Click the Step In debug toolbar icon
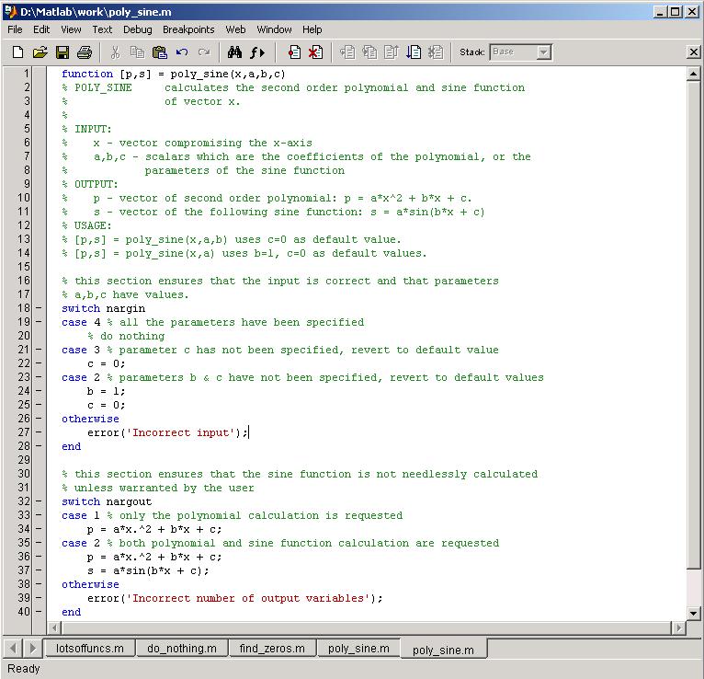Image resolution: width=704 pixels, height=679 pixels. point(369,52)
